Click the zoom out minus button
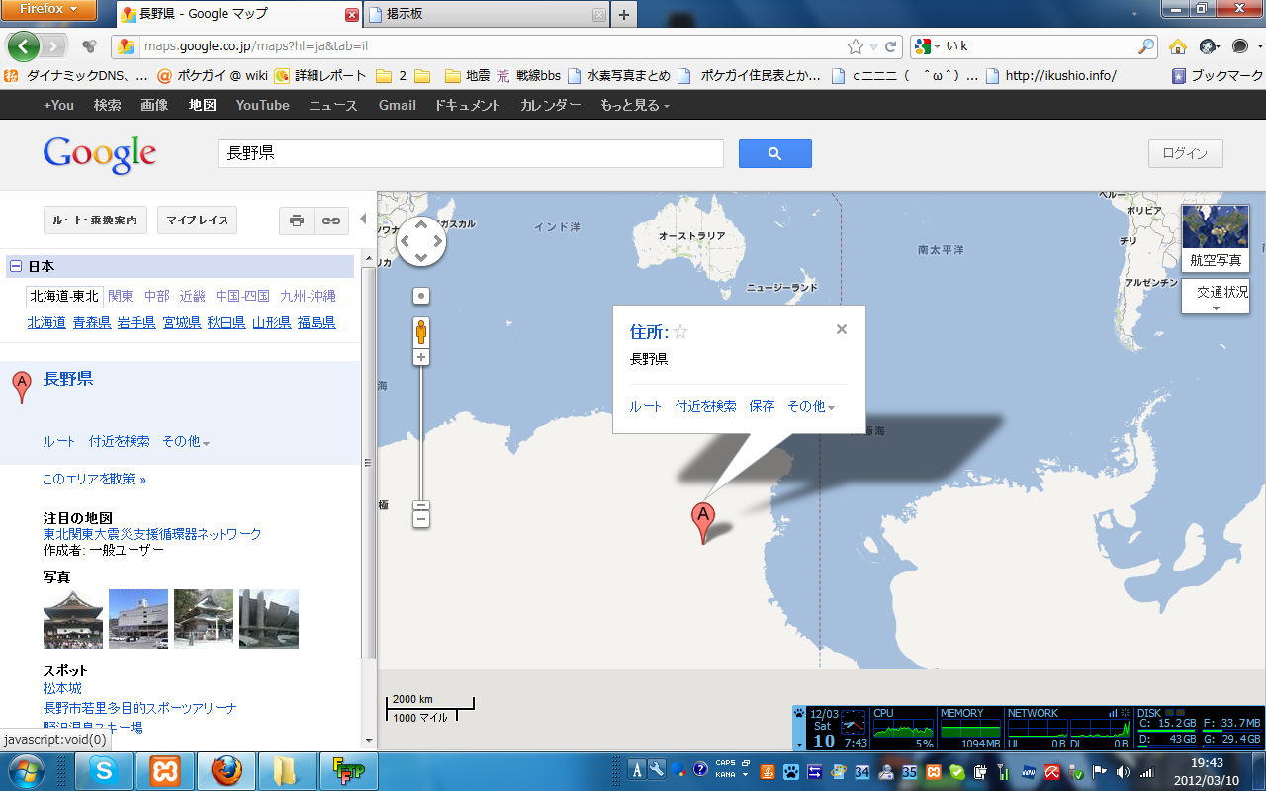This screenshot has width=1266, height=791. [x=421, y=518]
